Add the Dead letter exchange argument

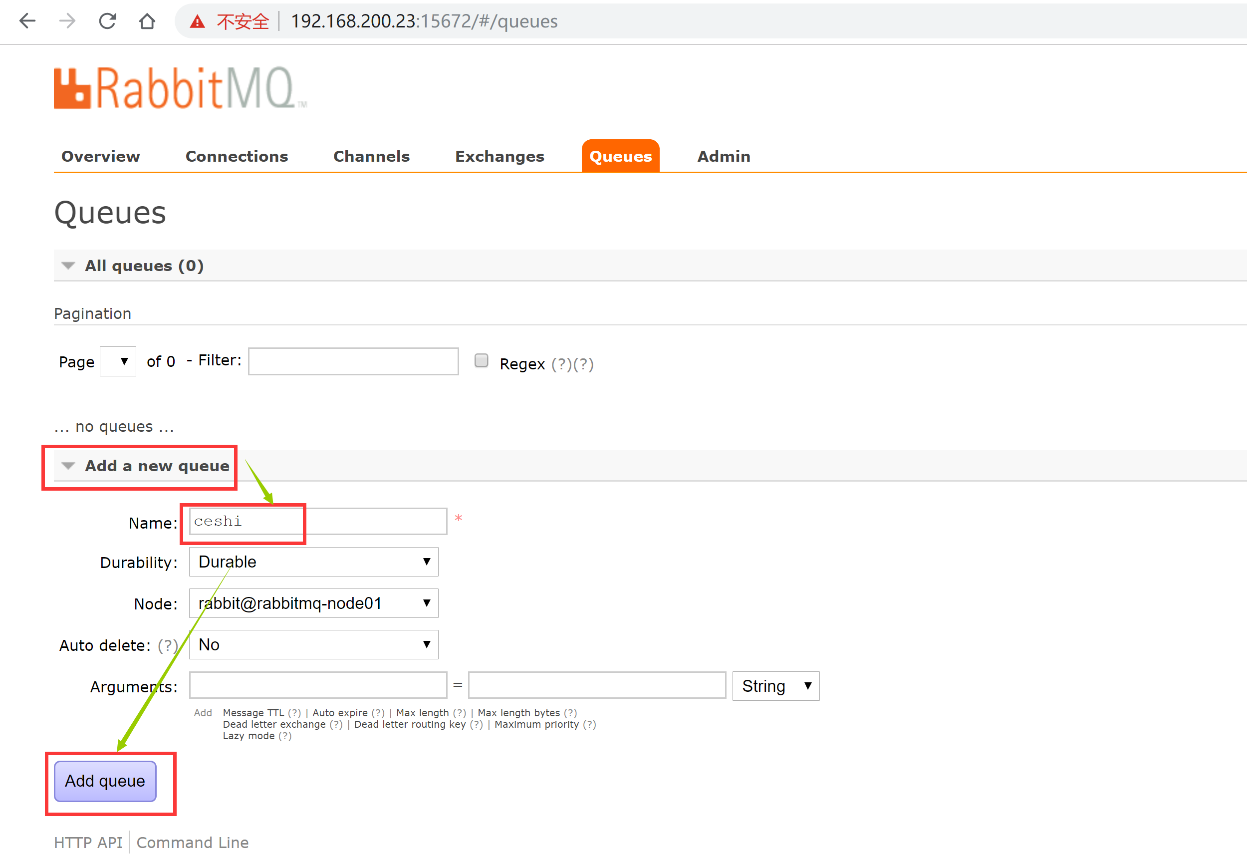pyautogui.click(x=274, y=724)
